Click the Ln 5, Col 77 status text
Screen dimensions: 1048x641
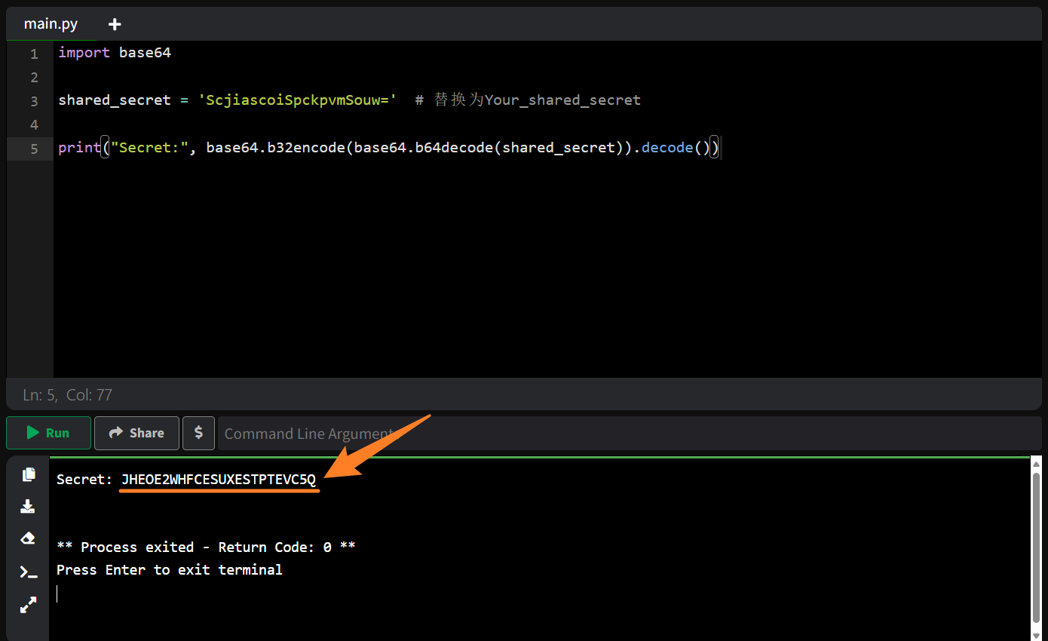pyautogui.click(x=67, y=394)
